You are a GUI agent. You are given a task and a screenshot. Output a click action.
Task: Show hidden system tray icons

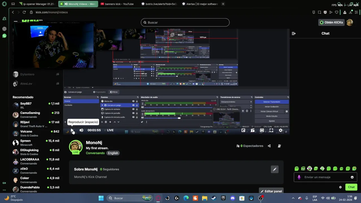pyautogui.click(x=293, y=198)
